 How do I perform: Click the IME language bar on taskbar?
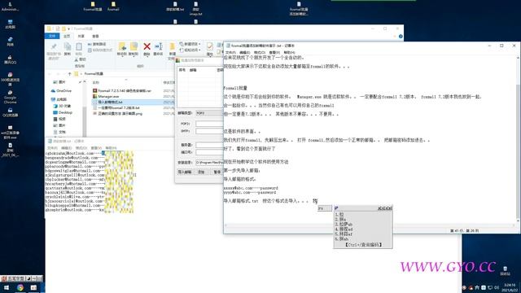point(22,278)
